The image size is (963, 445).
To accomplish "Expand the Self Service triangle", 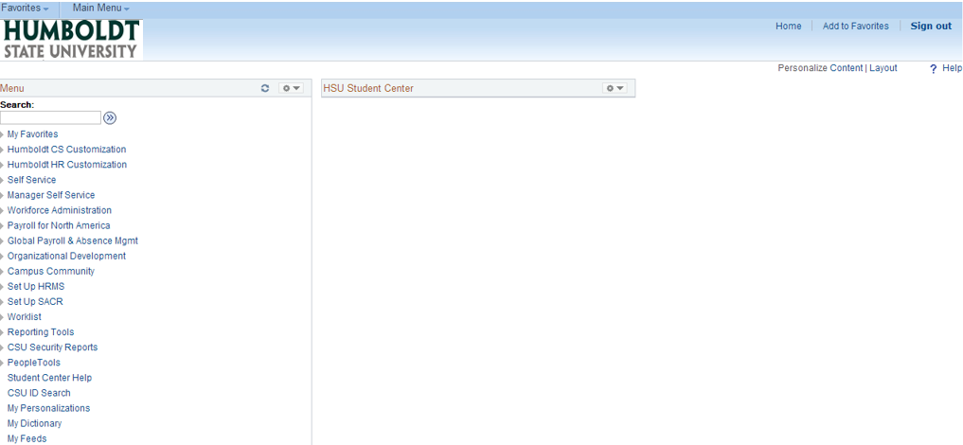I will click(3, 181).
